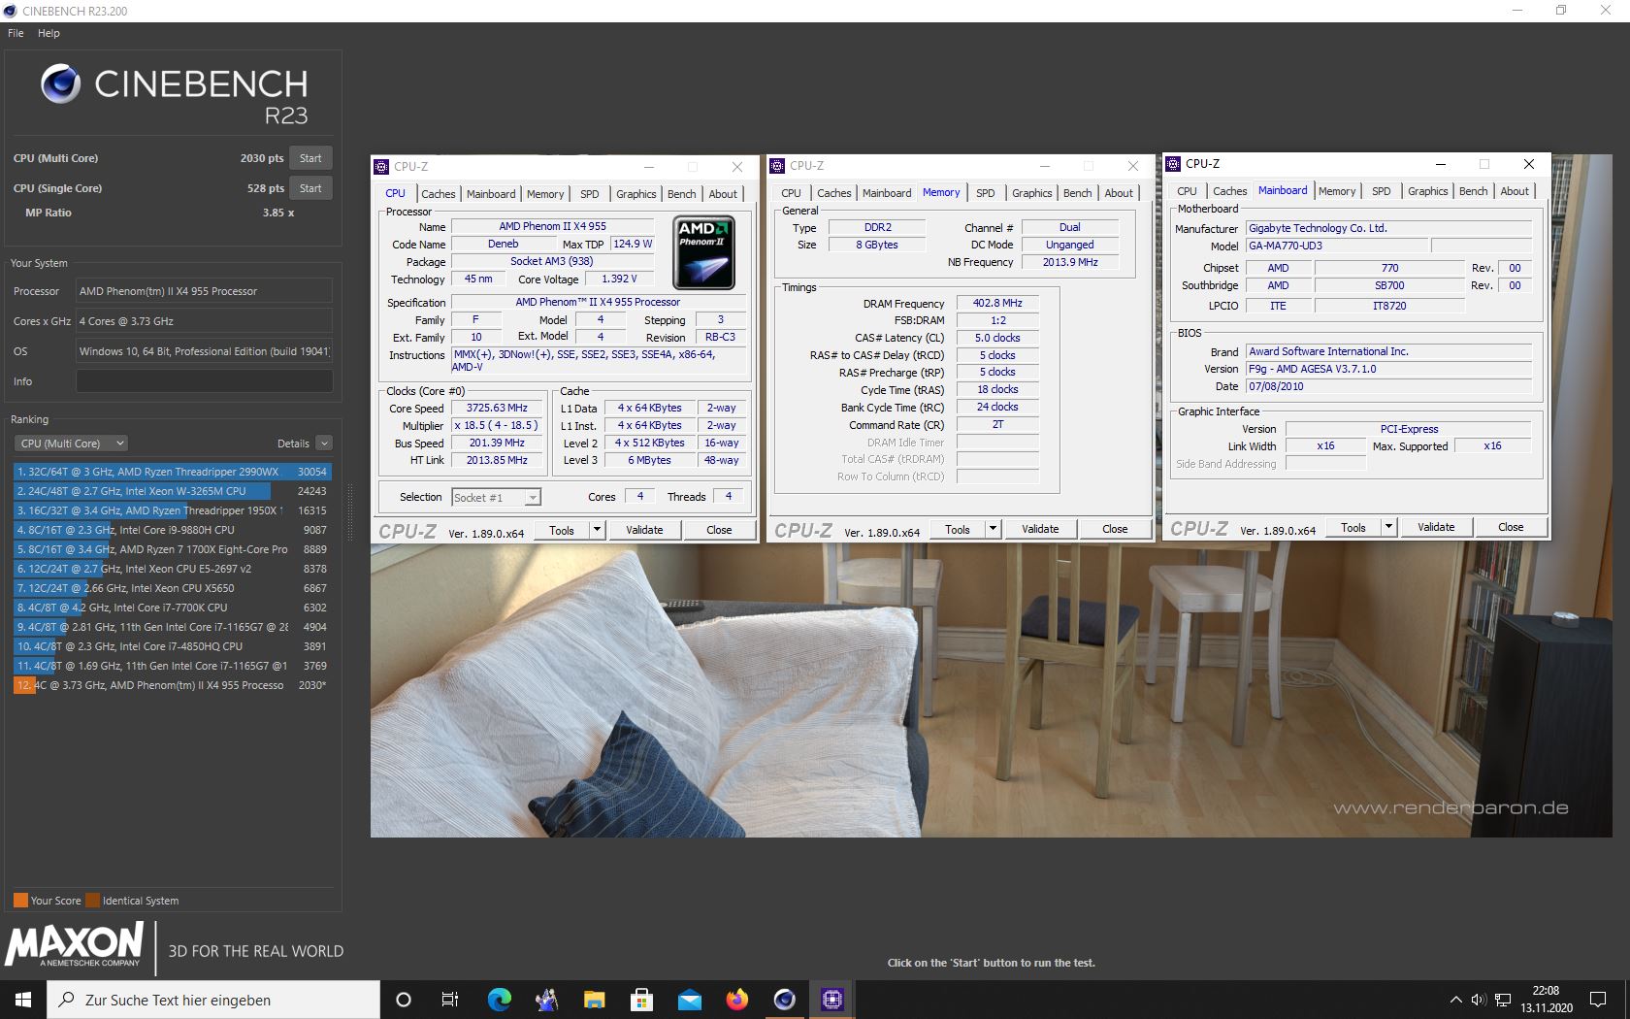This screenshot has height=1019, width=1630.
Task: Click the Core Speed value 3725.63 MHz
Action: point(497,409)
